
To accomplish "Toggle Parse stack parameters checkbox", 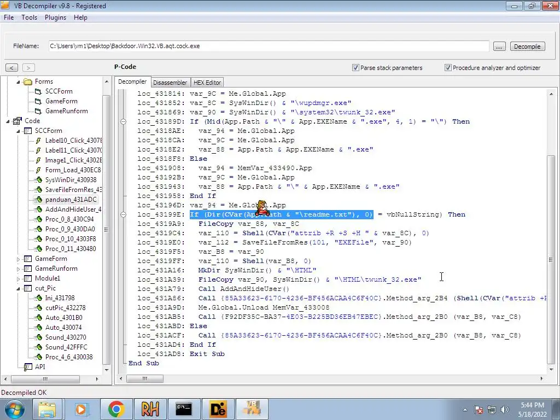I will (355, 68).
